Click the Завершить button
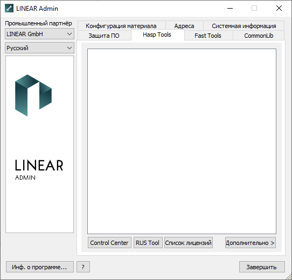The image size is (292, 280). click(x=262, y=267)
